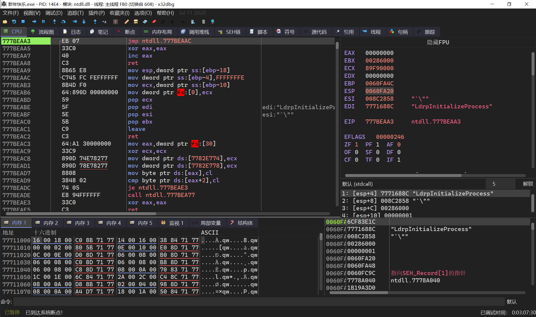Click the step into icon
Screen dimensions: 536x317
54,22
